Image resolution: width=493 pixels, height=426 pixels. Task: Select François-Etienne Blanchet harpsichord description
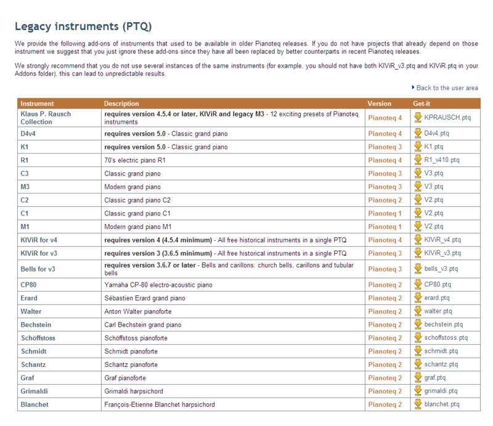point(160,404)
